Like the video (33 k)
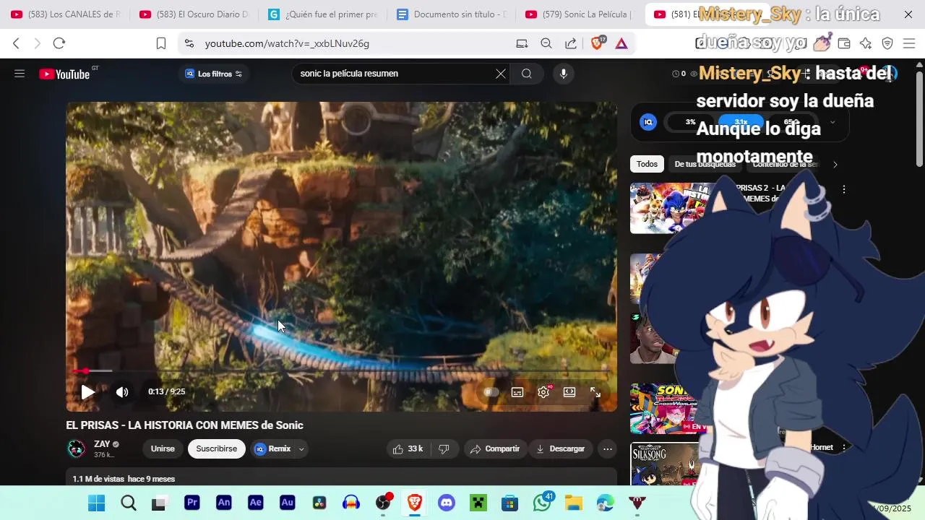This screenshot has width=925, height=520. [x=407, y=449]
